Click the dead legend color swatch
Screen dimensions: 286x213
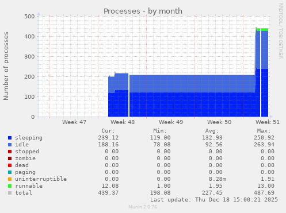pyautogui.click(x=10, y=165)
